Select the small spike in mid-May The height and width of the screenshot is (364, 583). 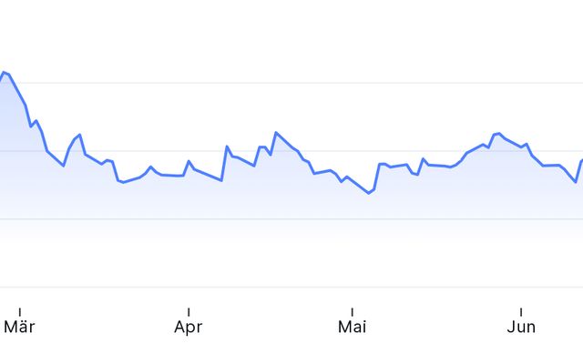point(423,159)
